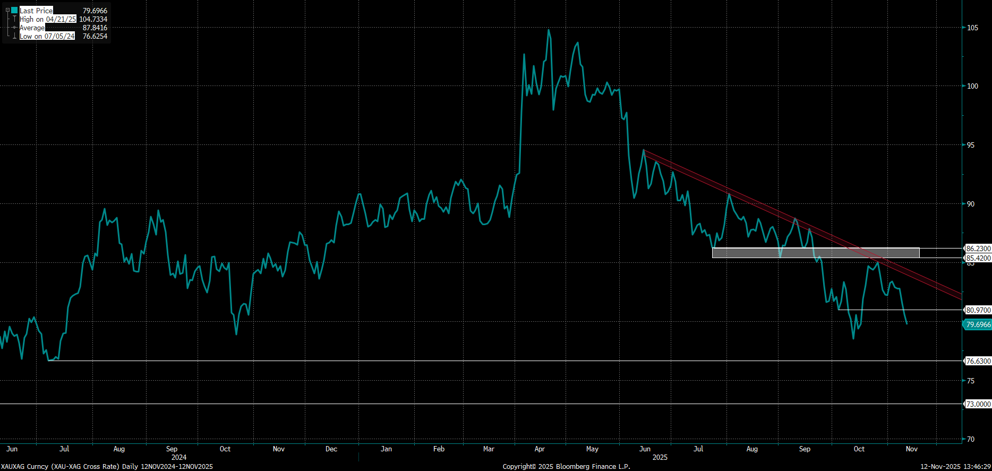Select the Last Price legend label
The height and width of the screenshot is (471, 992).
pyautogui.click(x=36, y=11)
